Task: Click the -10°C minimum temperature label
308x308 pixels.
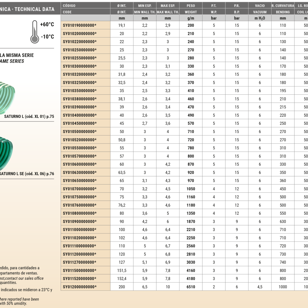Action: (47, 37)
